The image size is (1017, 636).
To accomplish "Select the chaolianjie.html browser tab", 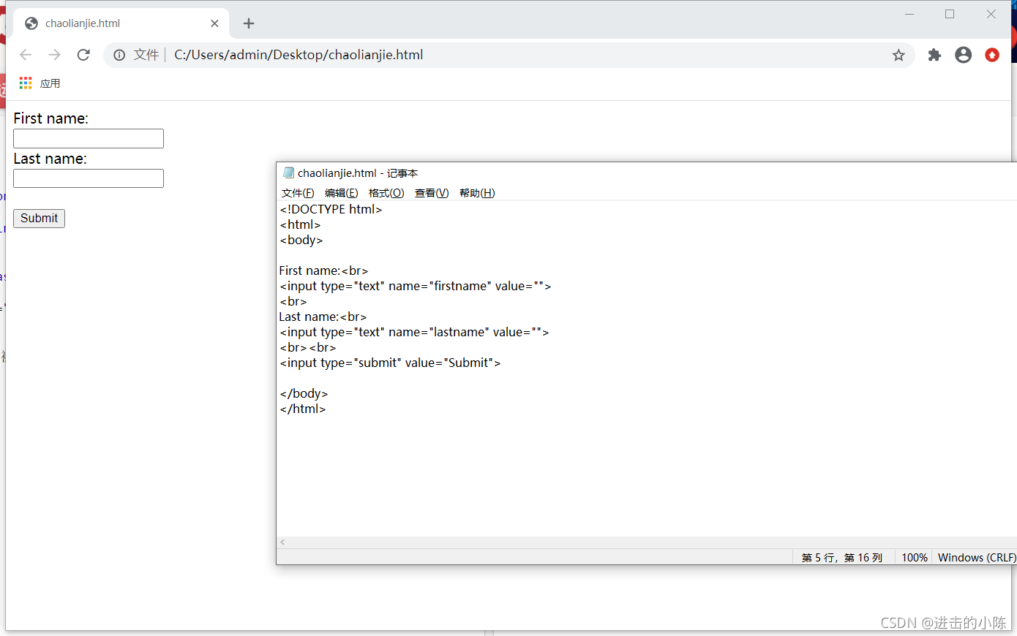I will tap(121, 23).
